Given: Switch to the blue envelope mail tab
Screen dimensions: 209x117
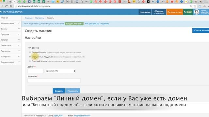Looking at the screenshot, I should point(53,2).
